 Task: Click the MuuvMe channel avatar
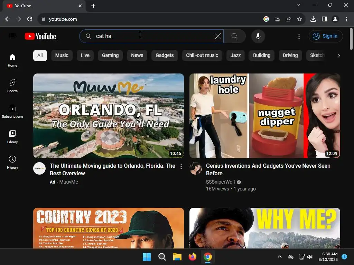(x=39, y=168)
